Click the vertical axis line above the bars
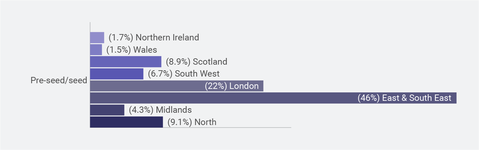The height and width of the screenshot is (150, 479). [x=90, y=26]
